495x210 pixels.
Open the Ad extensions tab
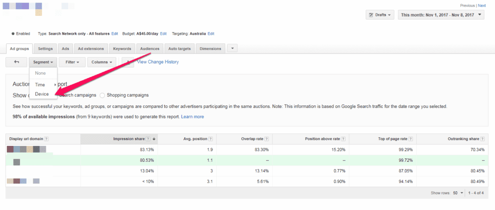[91, 49]
